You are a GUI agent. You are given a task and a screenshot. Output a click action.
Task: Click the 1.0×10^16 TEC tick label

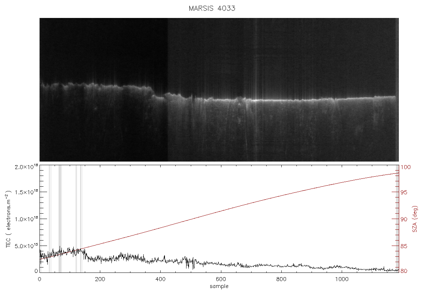pyautogui.click(x=26, y=219)
